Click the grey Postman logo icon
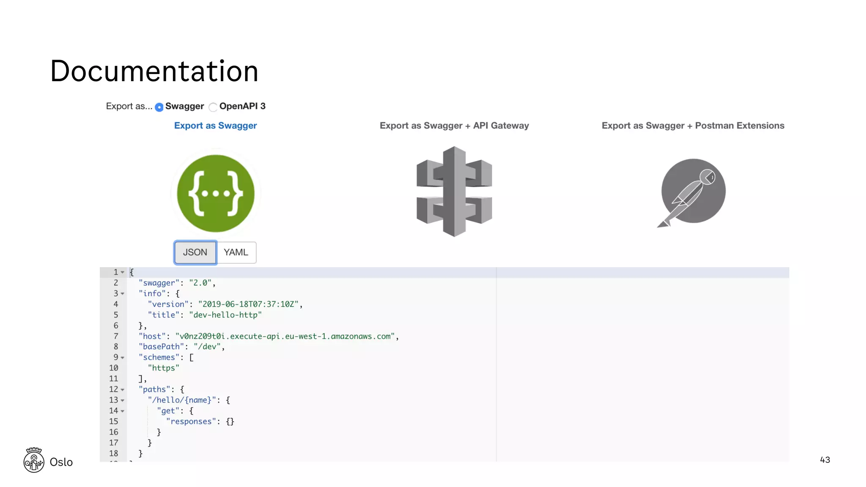866x487 pixels. click(x=692, y=192)
